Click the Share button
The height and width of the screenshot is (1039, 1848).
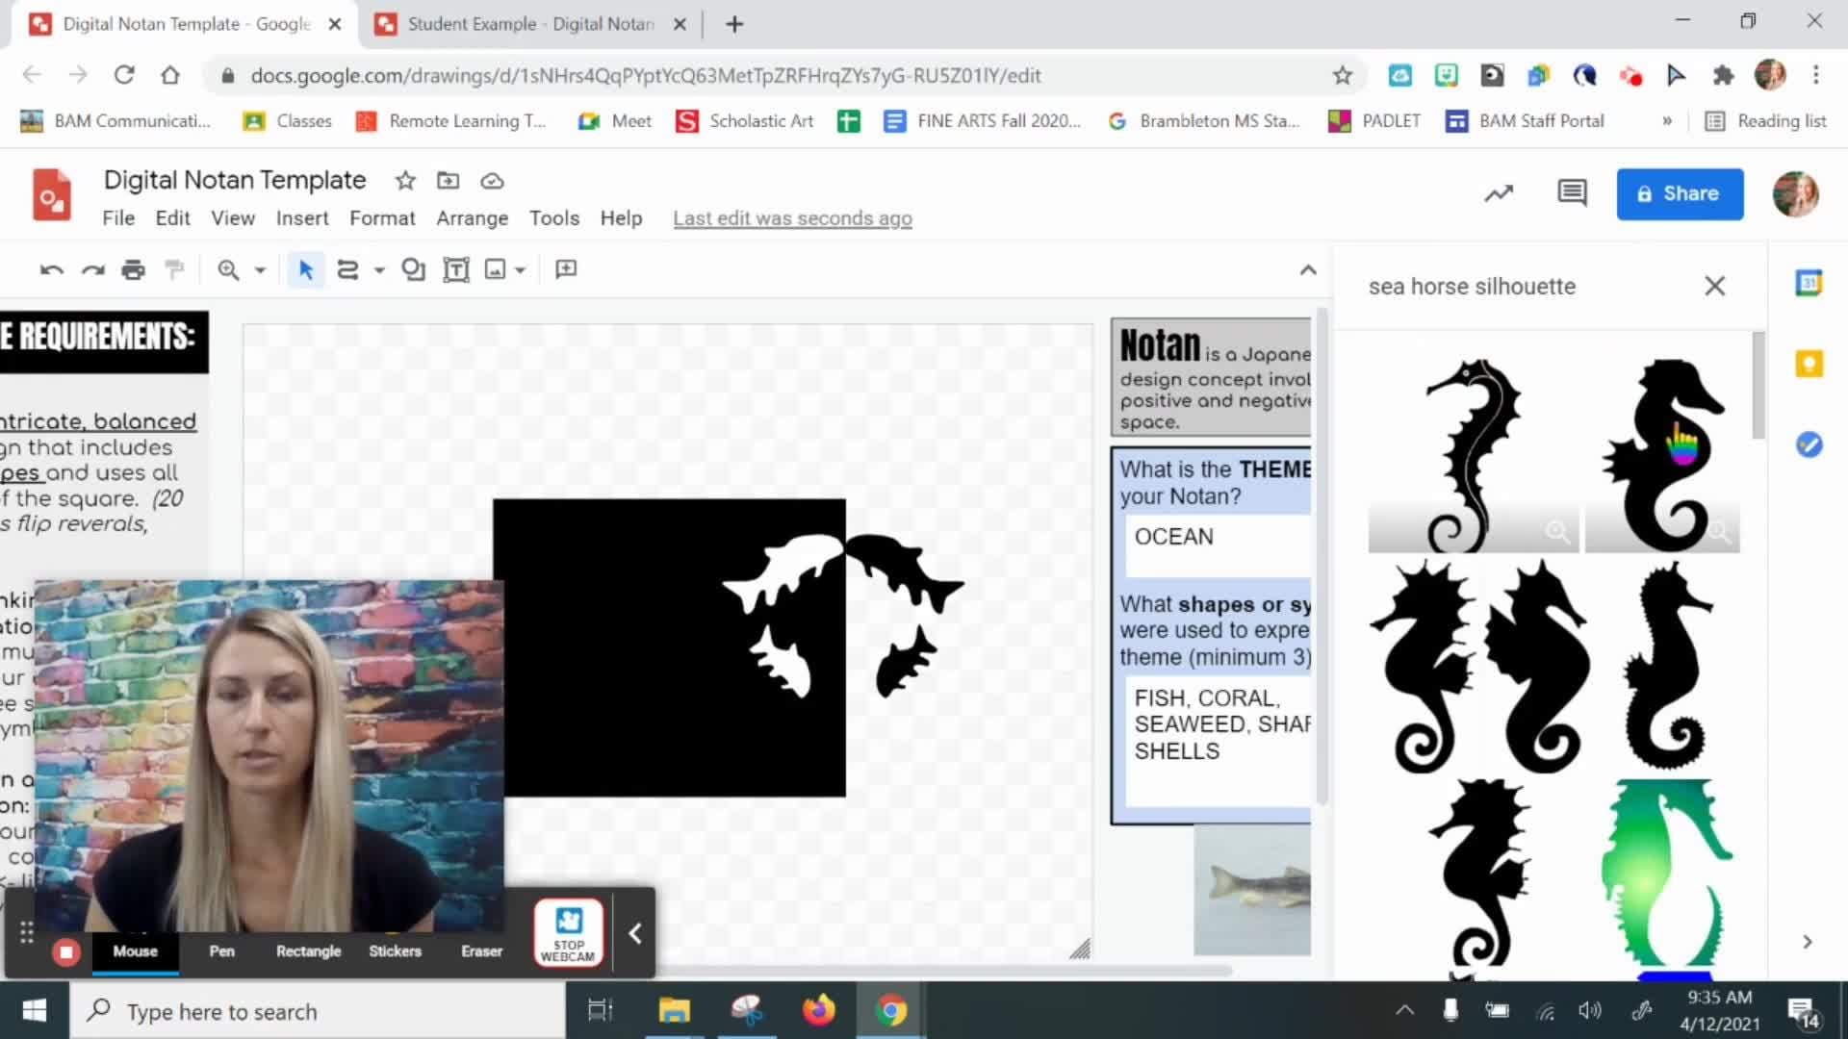(x=1680, y=193)
